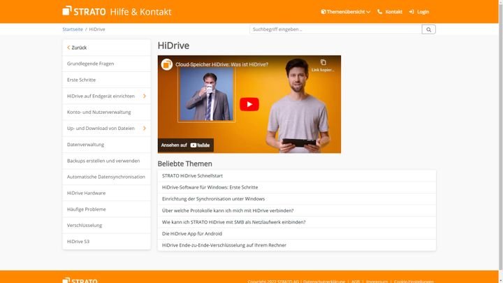Open the Themenübersicht dropdown
The image size is (503, 283).
coord(346,12)
